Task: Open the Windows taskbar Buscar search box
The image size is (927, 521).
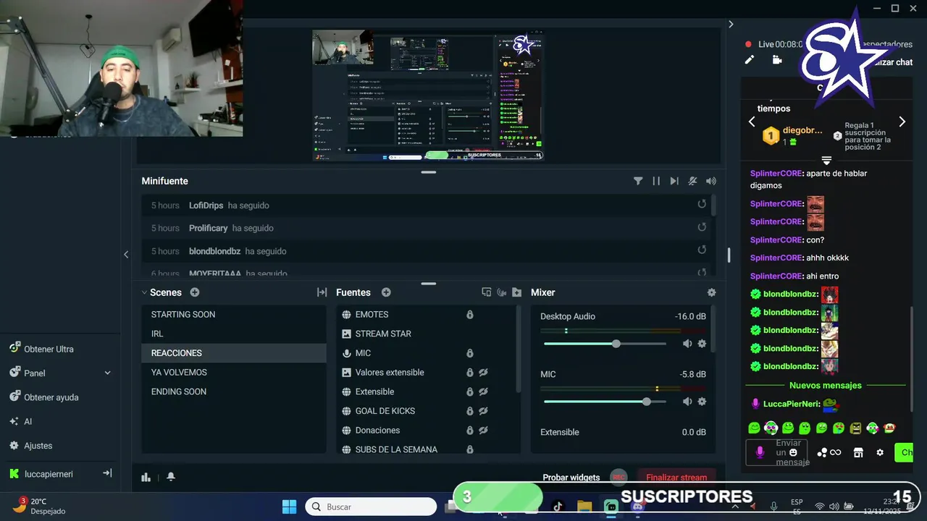Action: point(370,507)
